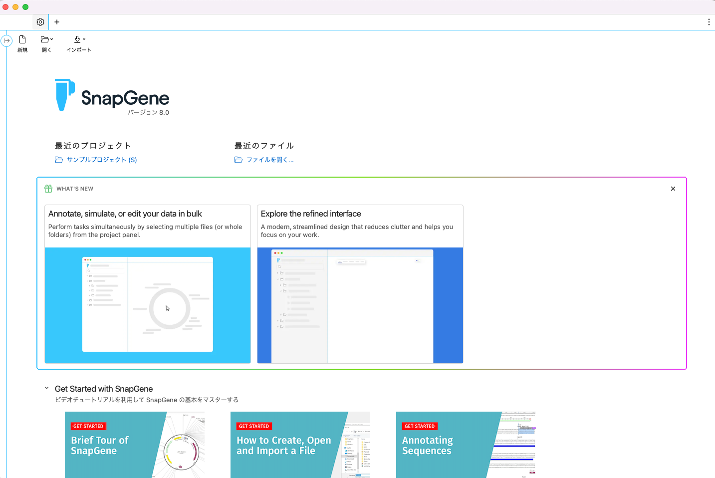Open the dropdown arrow next to 開く

(x=51, y=38)
